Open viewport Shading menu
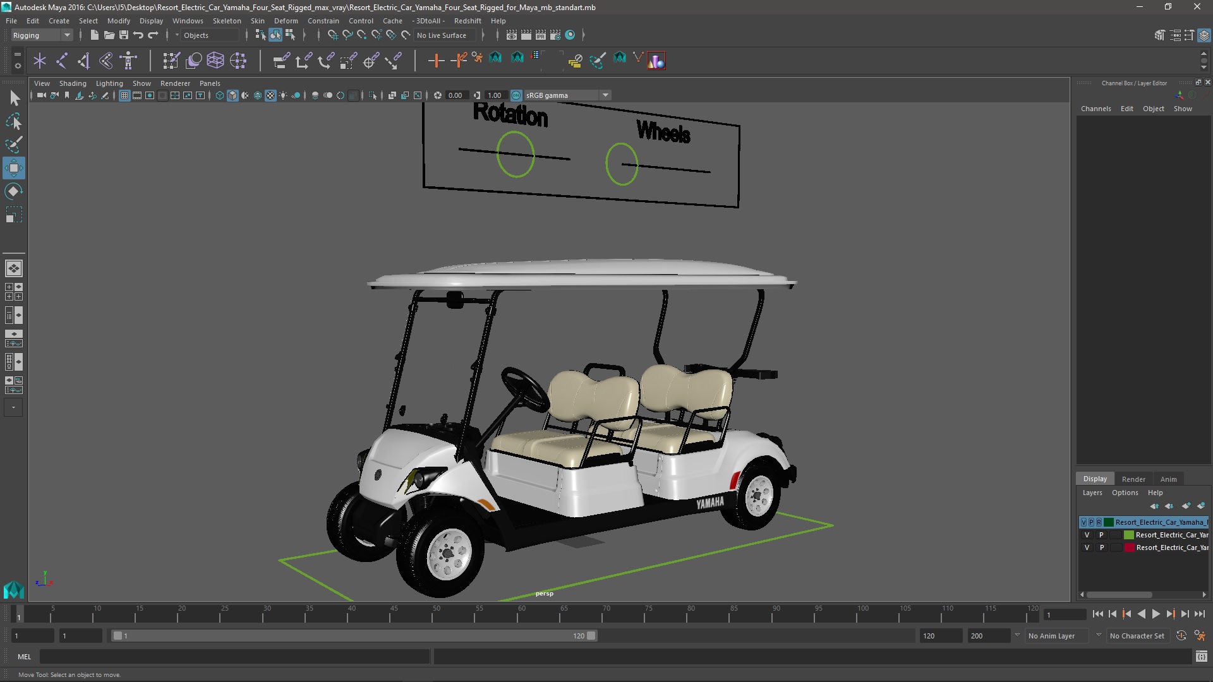This screenshot has width=1213, height=682. point(73,83)
